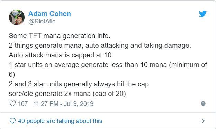The image size is (218, 131).
Task: Click the '2 and 3 star units' line
Action: coord(79,84)
